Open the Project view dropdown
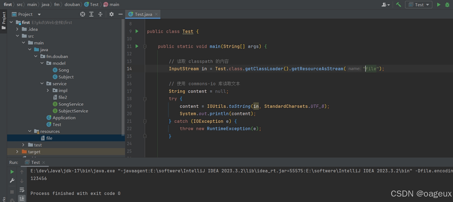 (39, 14)
